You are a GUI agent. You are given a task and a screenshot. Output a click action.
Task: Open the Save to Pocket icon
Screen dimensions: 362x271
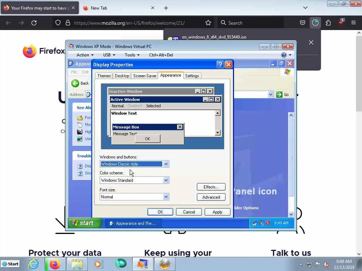303,23
